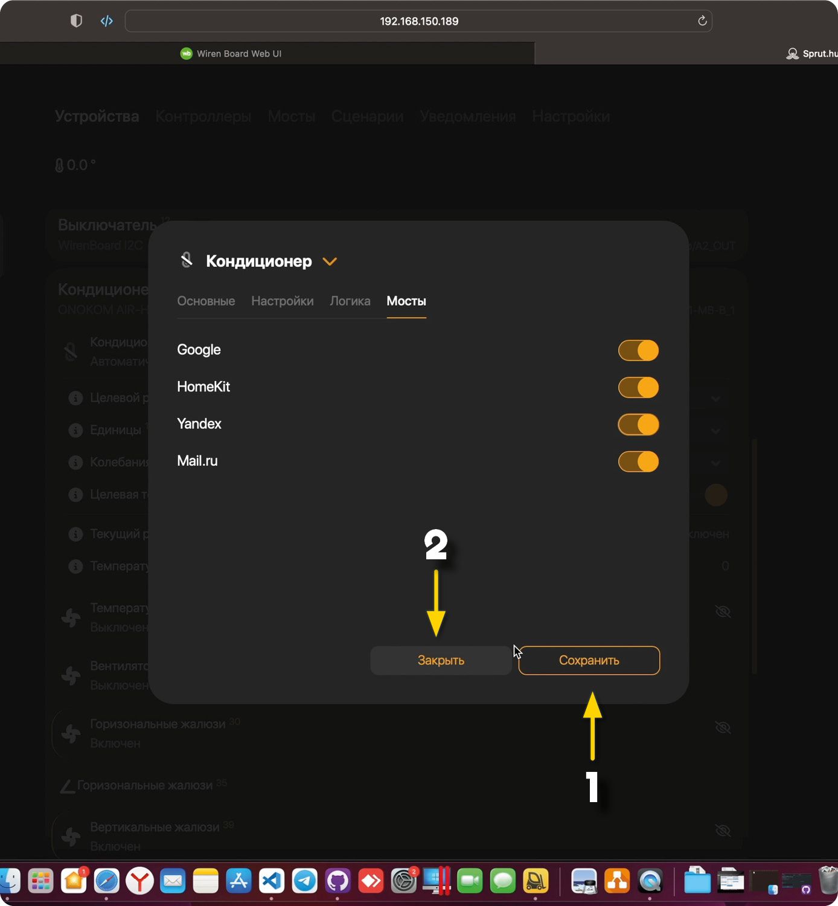Click the privacy shield icon in the toolbar
The height and width of the screenshot is (906, 838).
tap(76, 21)
